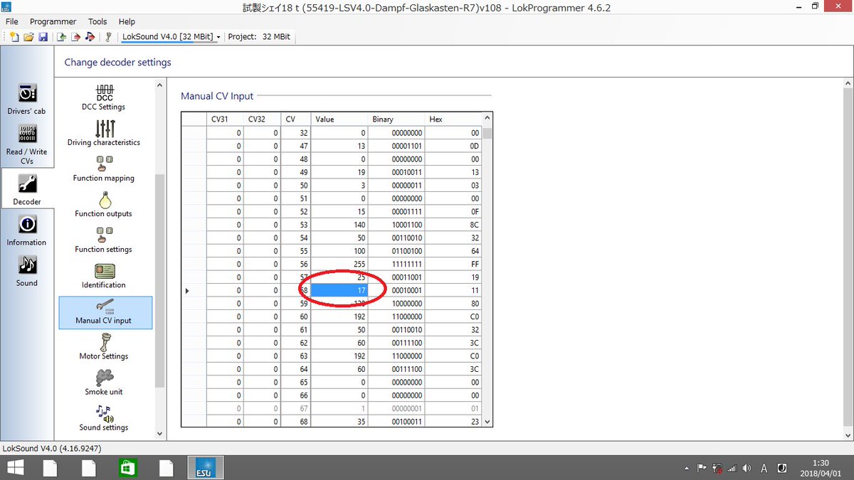This screenshot has width=854, height=480.
Task: Click the Hex column header
Action: click(453, 119)
